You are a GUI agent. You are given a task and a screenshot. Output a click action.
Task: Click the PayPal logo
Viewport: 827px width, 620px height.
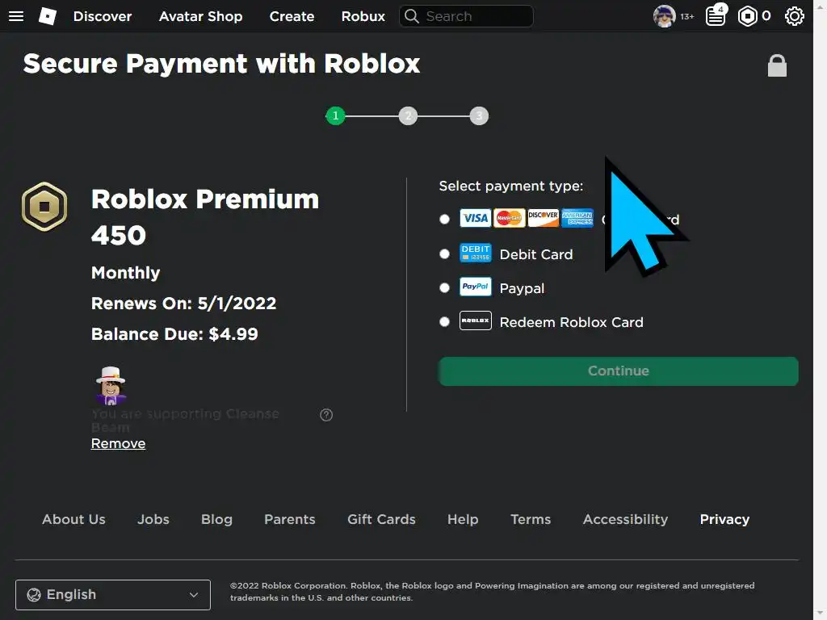coord(475,287)
